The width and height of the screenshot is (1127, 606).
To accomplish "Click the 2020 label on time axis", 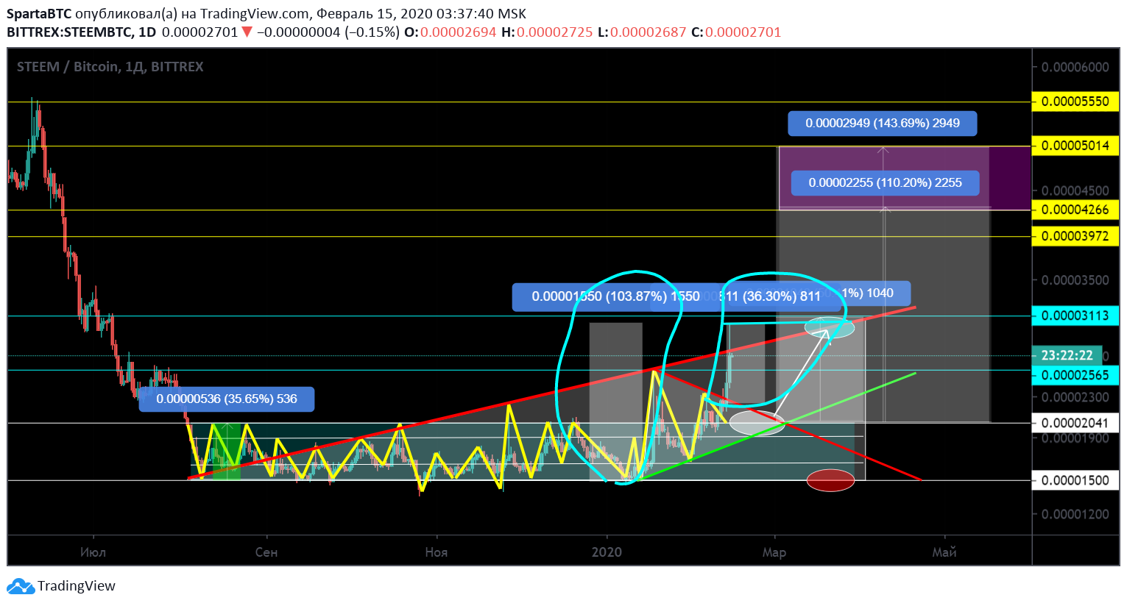I will (607, 552).
